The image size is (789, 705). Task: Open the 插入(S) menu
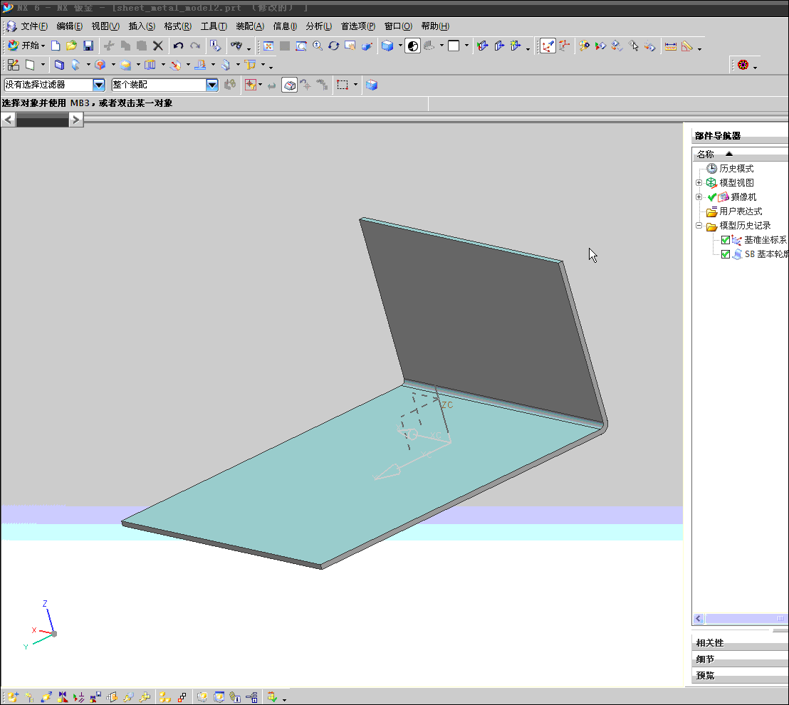142,26
